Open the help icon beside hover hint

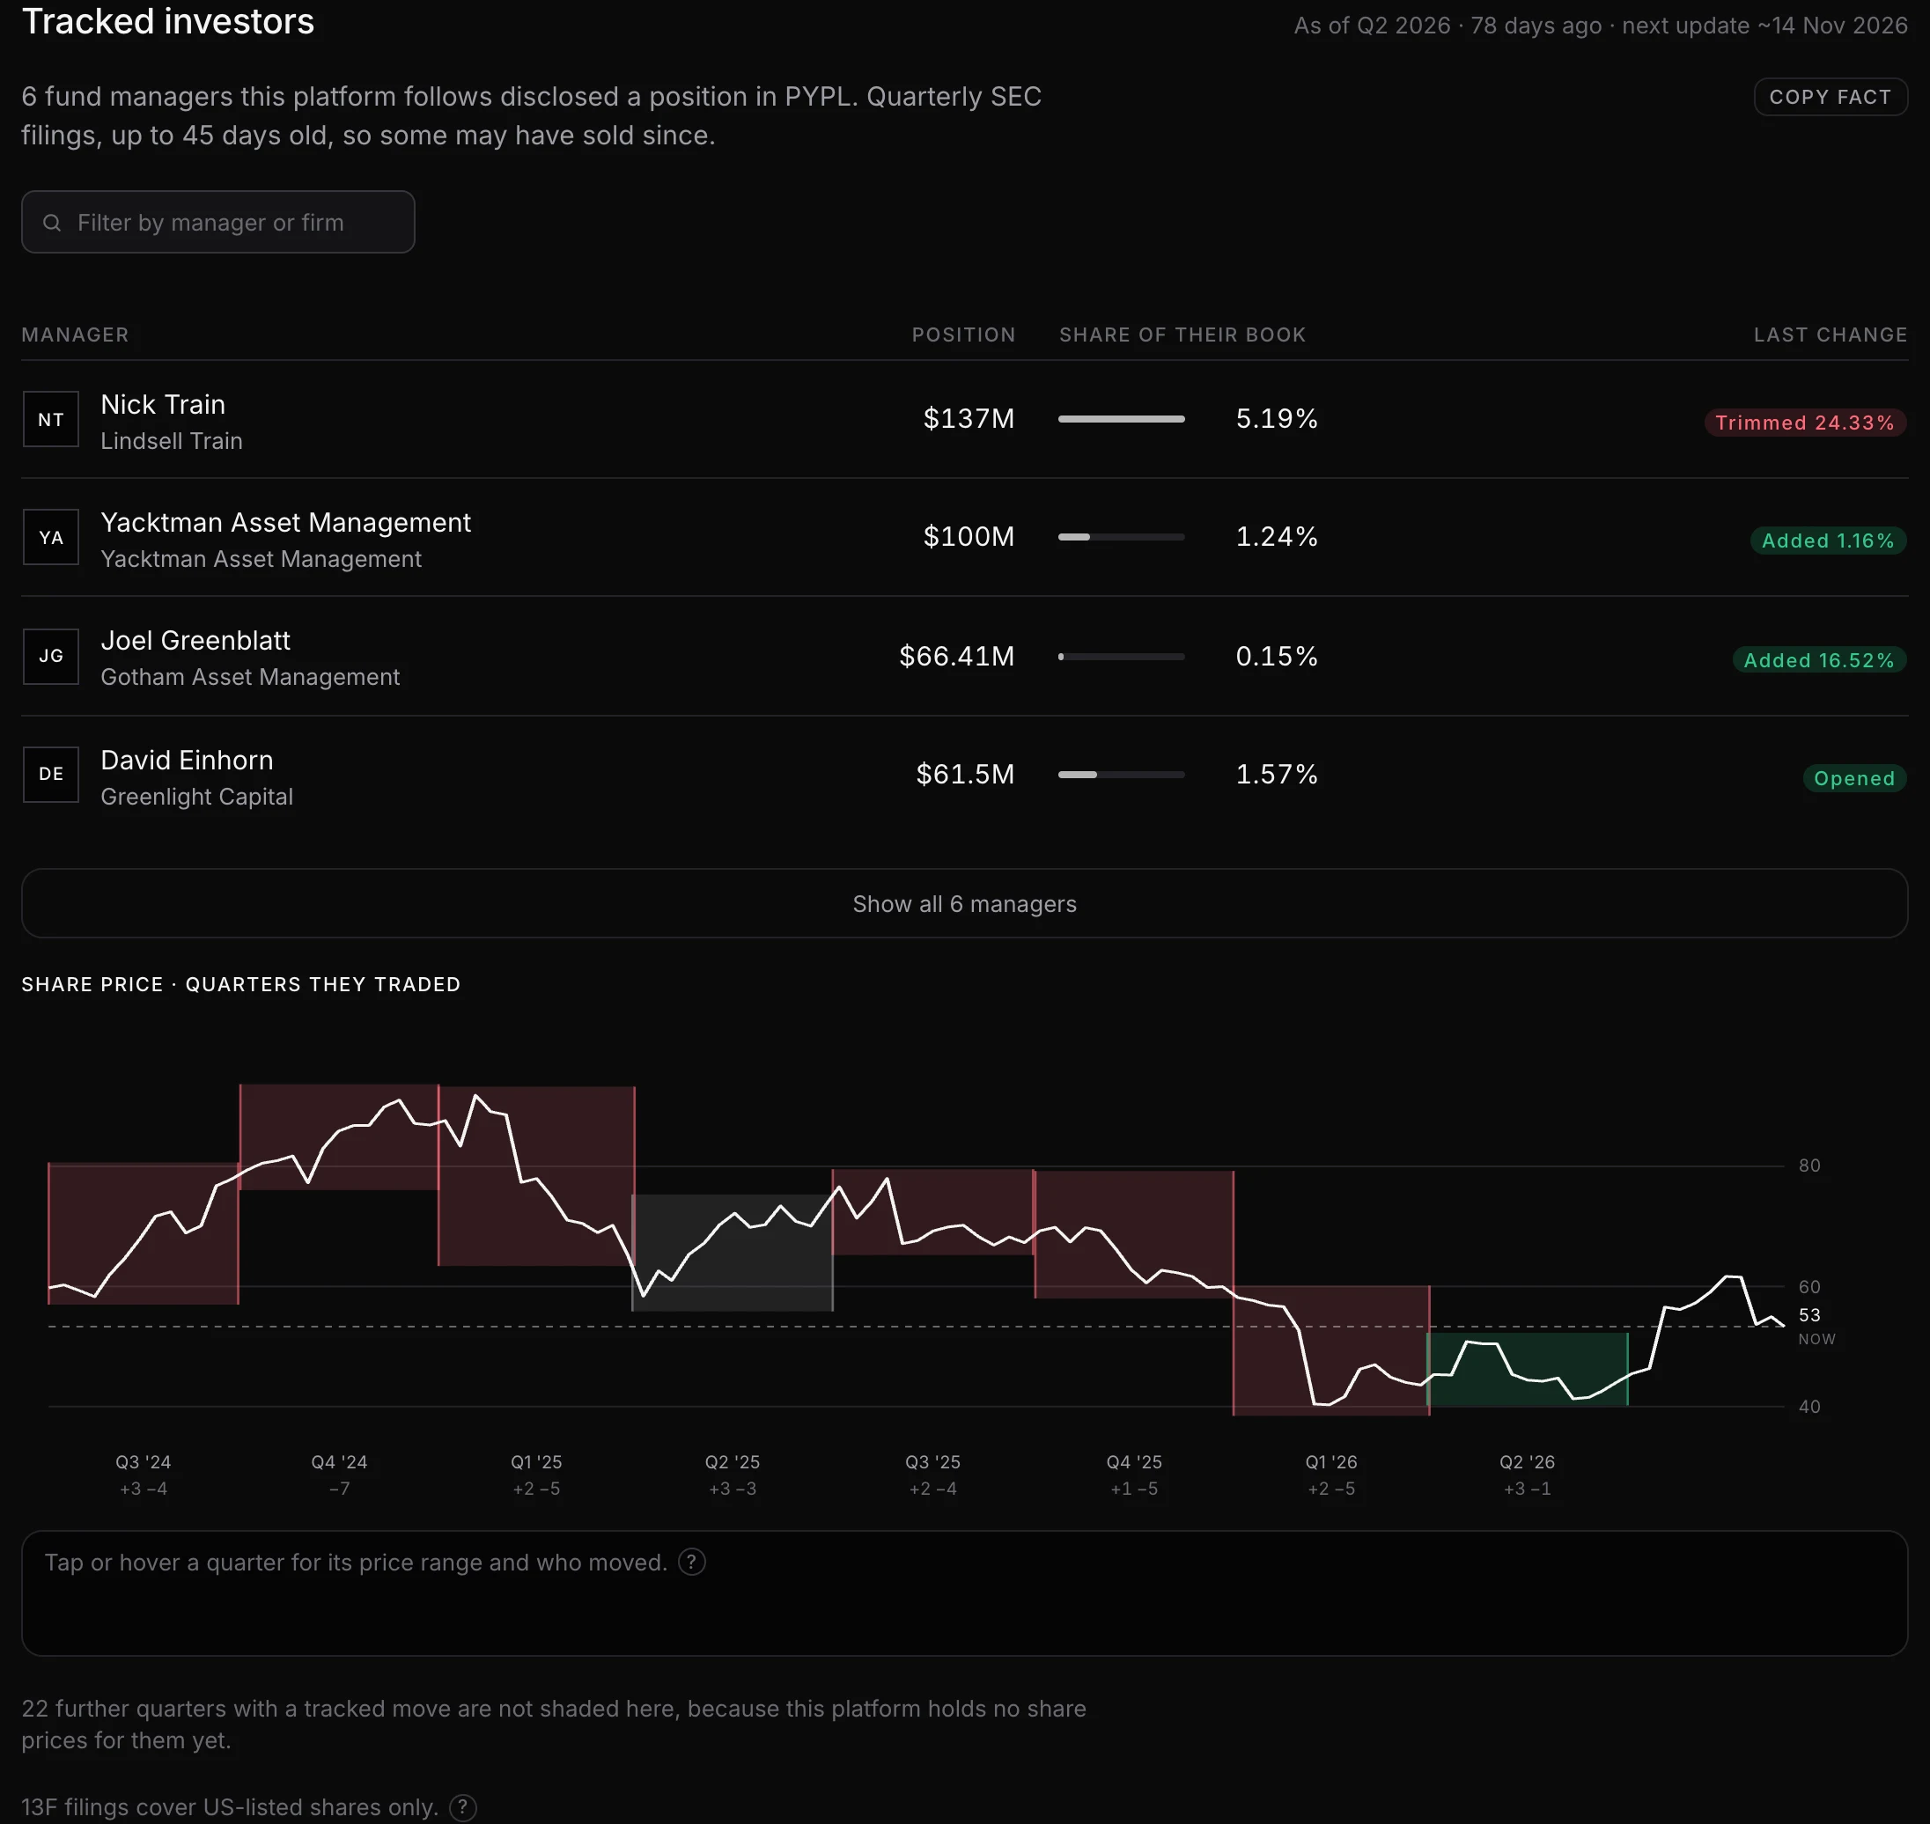pyautogui.click(x=691, y=1562)
